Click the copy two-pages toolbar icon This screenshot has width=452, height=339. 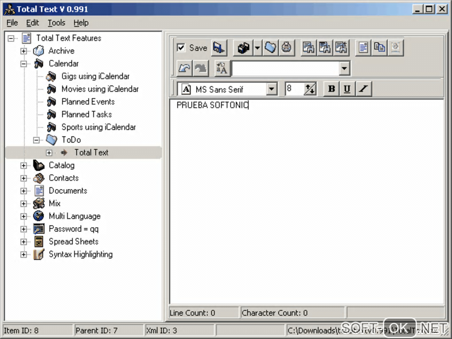tap(379, 47)
